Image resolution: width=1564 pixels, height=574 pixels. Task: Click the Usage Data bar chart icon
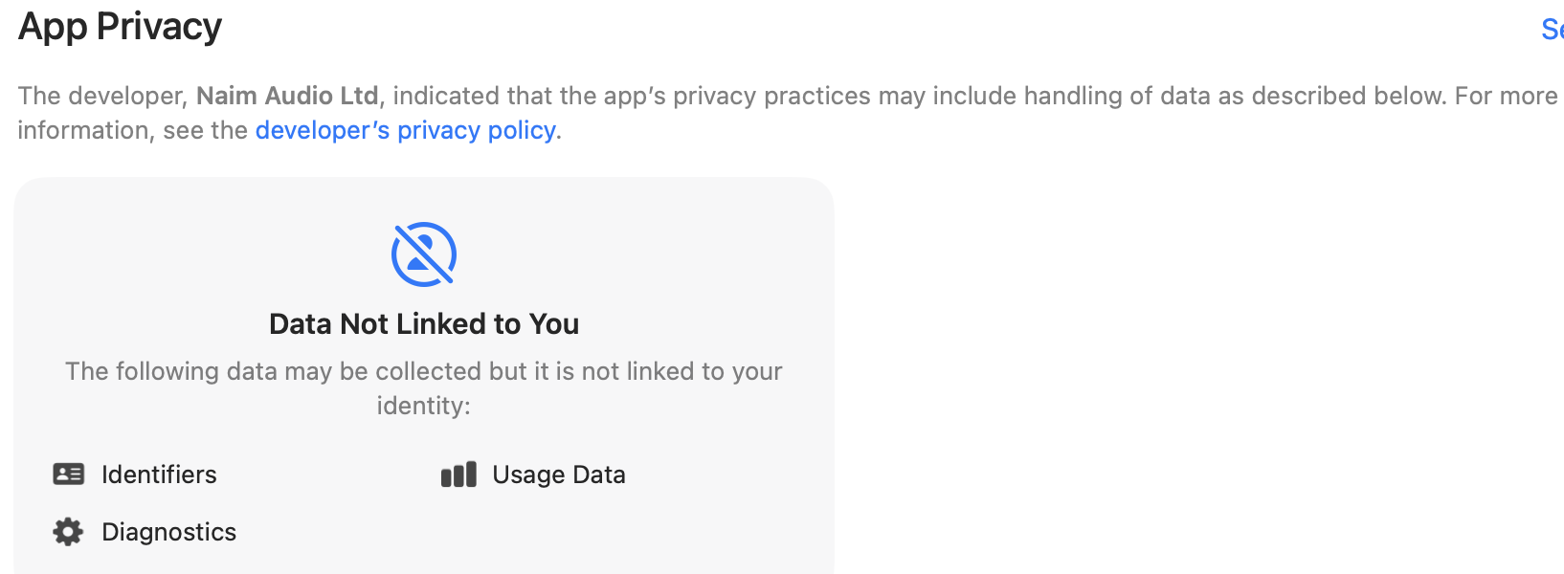click(458, 475)
